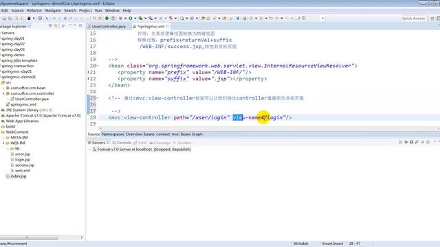Expand the com.offcn.crm.bean package
This screenshot has width=440, height=247.
coord(3,88)
